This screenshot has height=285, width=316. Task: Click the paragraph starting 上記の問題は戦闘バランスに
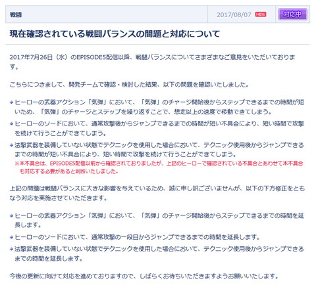click(157, 193)
